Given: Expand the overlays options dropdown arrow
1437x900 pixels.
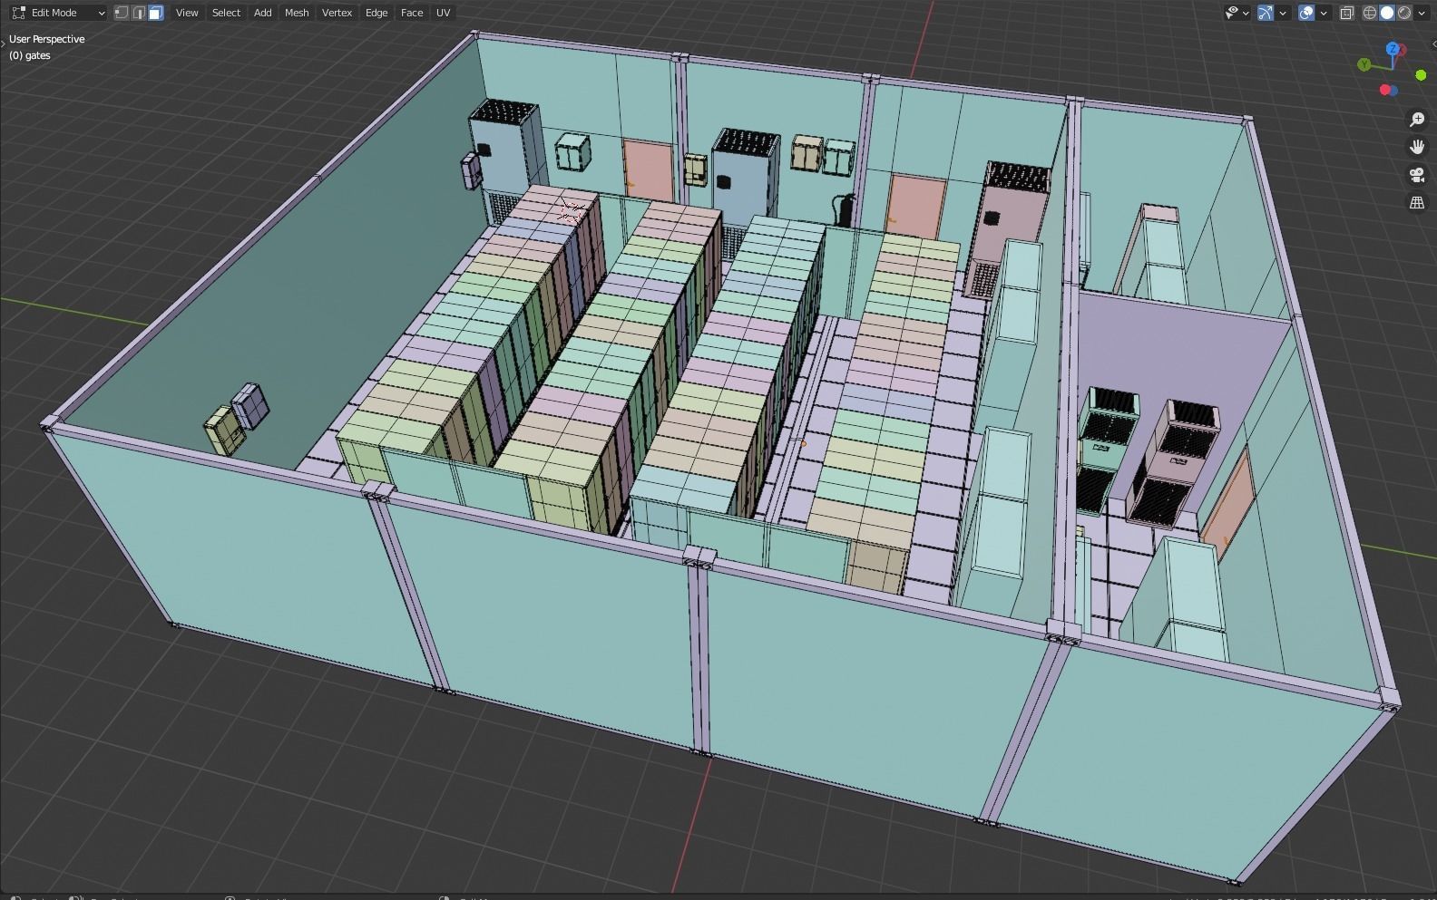Looking at the screenshot, I should coord(1324,13).
